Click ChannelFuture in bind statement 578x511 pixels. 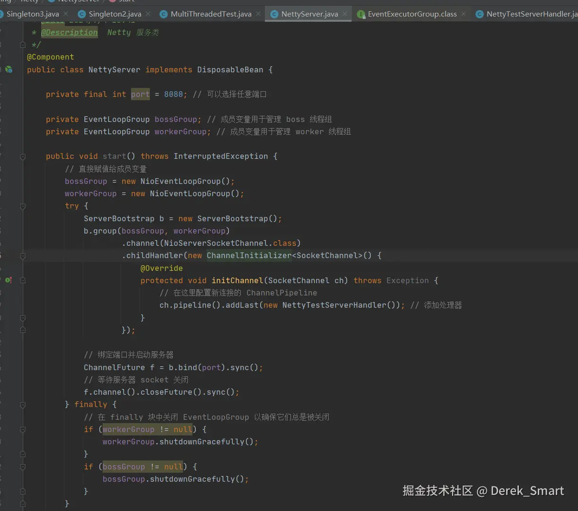pos(114,368)
